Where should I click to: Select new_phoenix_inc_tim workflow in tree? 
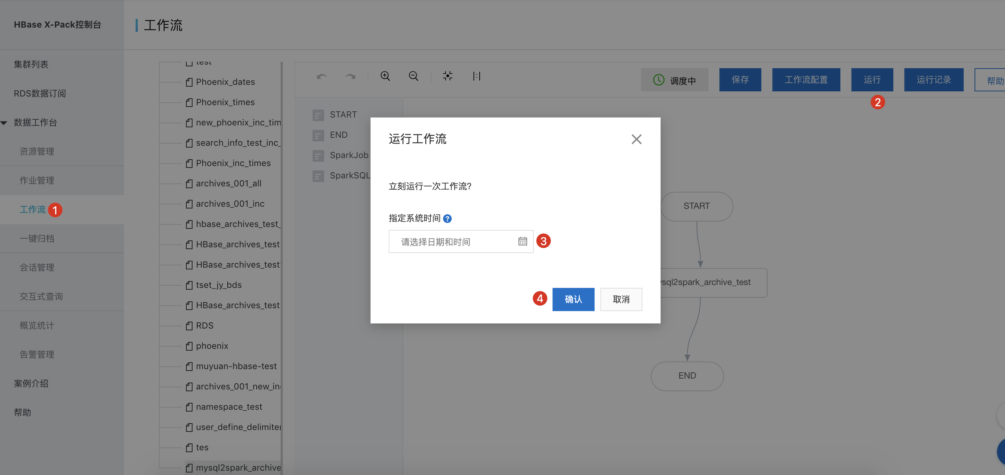(238, 123)
